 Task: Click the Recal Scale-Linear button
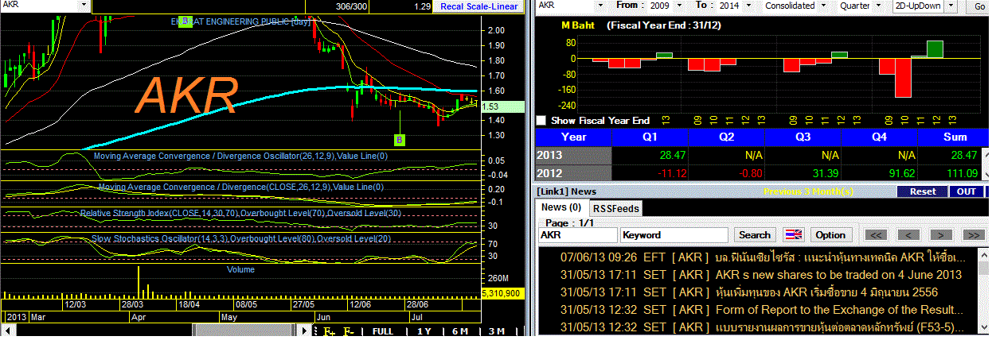click(480, 6)
